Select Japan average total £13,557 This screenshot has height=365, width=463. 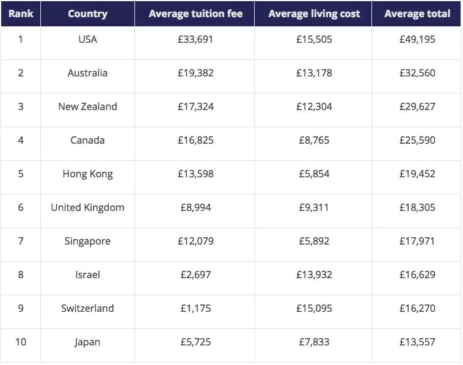tap(417, 342)
